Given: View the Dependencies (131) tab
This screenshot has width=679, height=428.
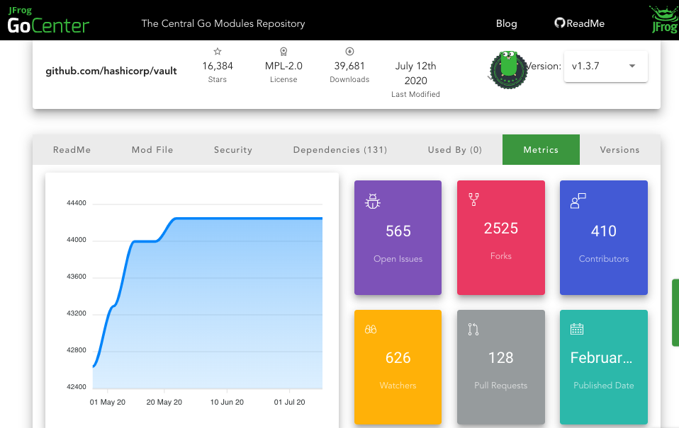Looking at the screenshot, I should point(340,149).
